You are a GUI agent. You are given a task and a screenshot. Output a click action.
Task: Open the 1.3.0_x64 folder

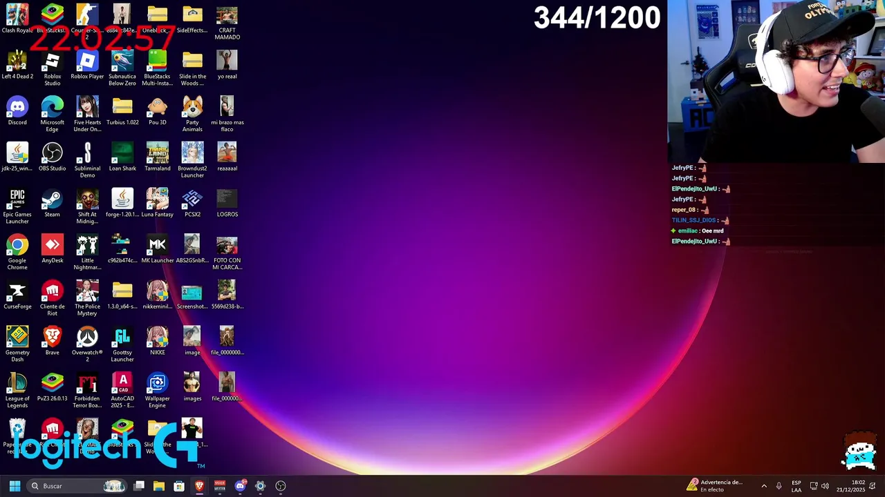(122, 295)
